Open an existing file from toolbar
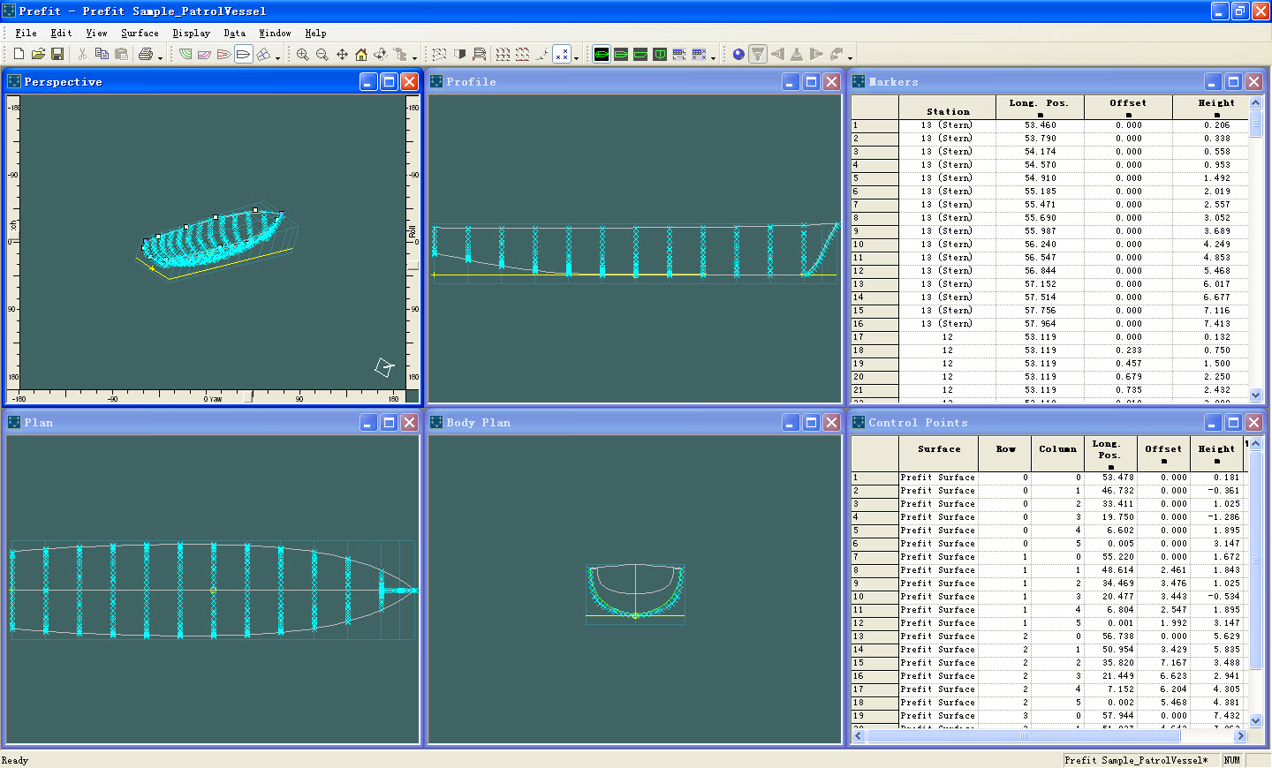Screen dimensions: 1272x768 pos(38,54)
